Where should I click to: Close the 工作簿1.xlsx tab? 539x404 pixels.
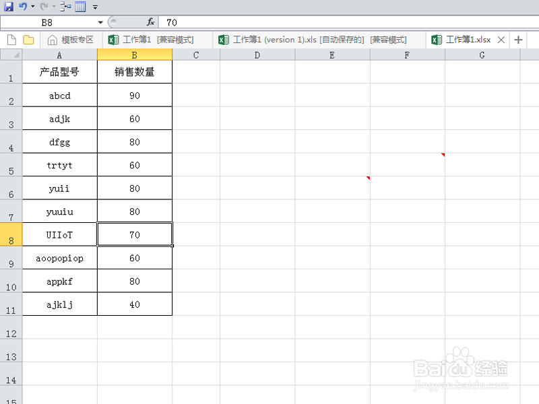coord(501,40)
